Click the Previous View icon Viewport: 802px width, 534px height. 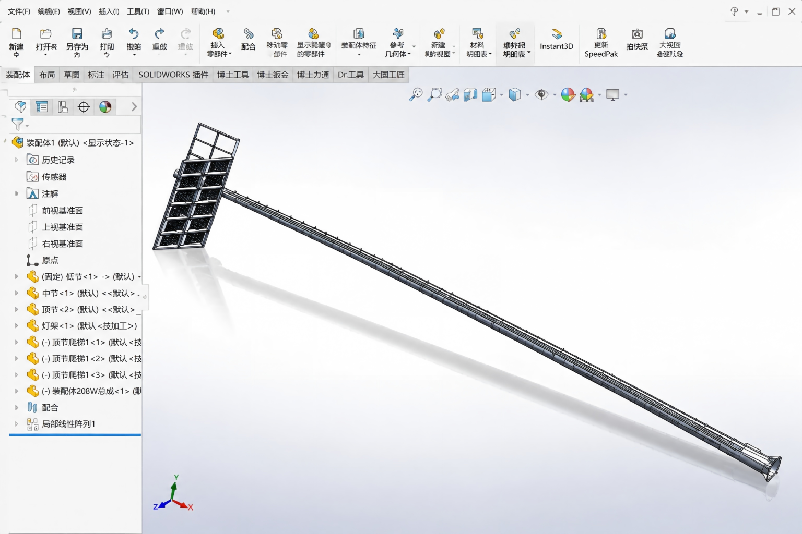pyautogui.click(x=453, y=94)
